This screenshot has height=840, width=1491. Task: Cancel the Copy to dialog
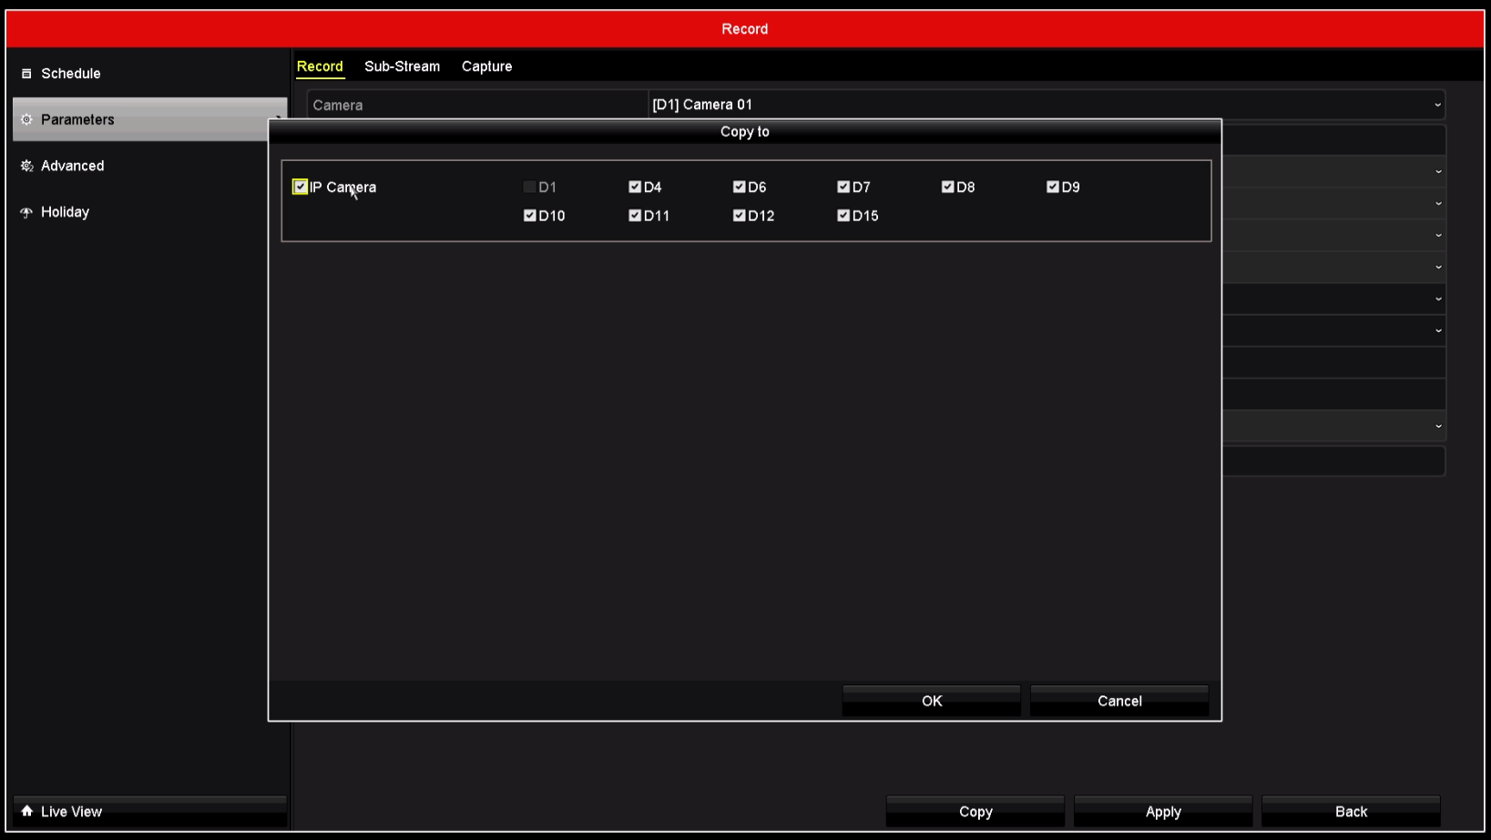pyautogui.click(x=1118, y=701)
